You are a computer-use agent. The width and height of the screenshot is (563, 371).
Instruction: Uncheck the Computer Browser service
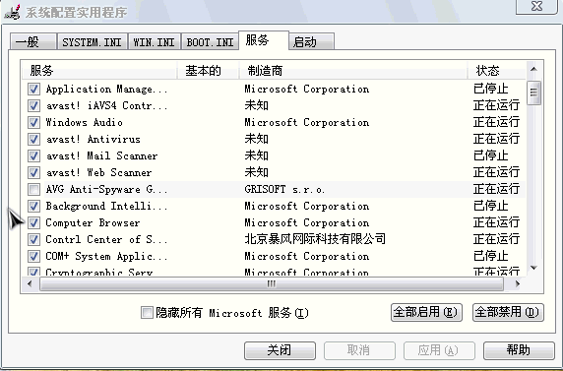33,222
